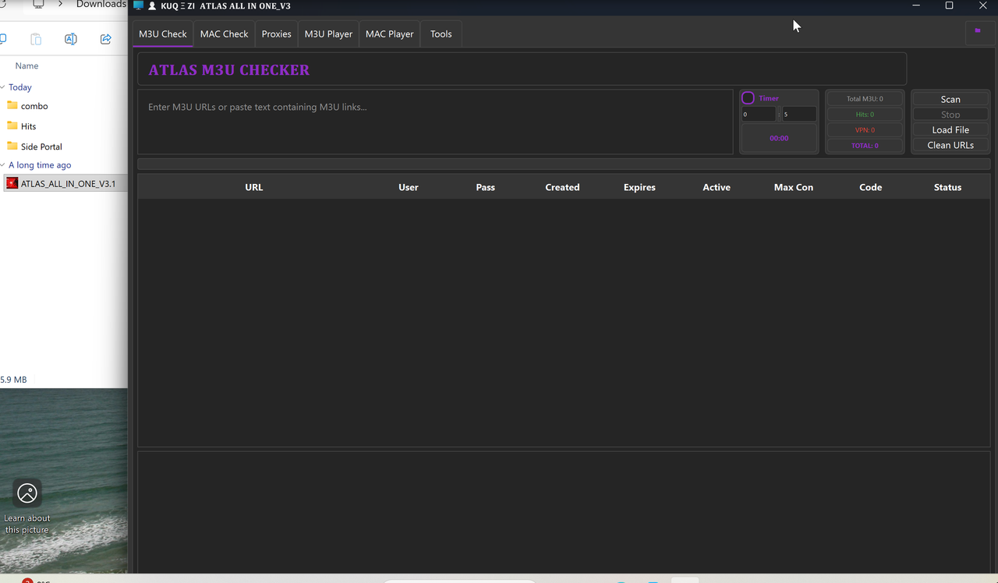Start checking with the Scan button
Image resolution: width=998 pixels, height=583 pixels.
click(x=950, y=99)
